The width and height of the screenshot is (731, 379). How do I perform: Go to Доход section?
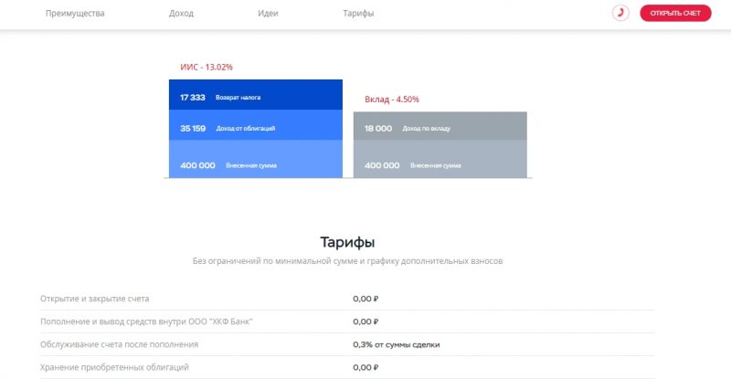pos(181,14)
